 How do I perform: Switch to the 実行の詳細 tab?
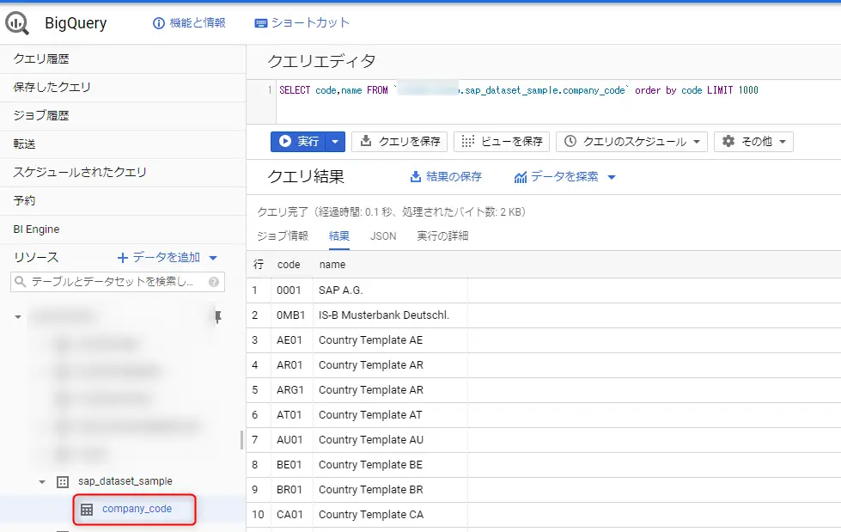pyautogui.click(x=442, y=236)
